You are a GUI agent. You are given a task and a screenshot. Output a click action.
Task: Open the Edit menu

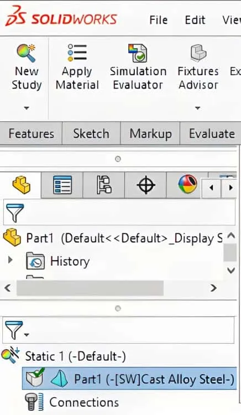(195, 20)
